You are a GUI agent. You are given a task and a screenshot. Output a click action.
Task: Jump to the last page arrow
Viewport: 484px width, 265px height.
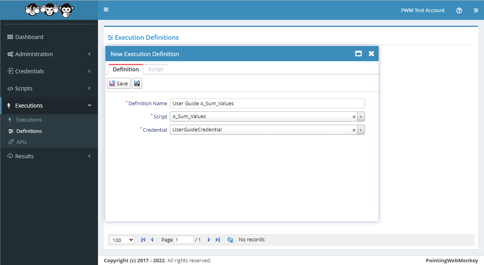pos(218,240)
